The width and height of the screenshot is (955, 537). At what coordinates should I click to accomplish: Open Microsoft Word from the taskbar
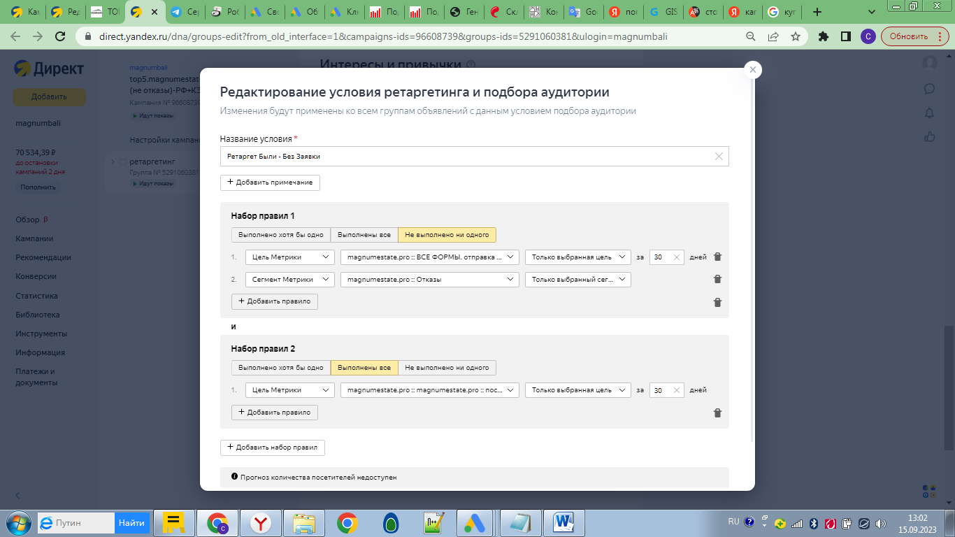coord(563,522)
